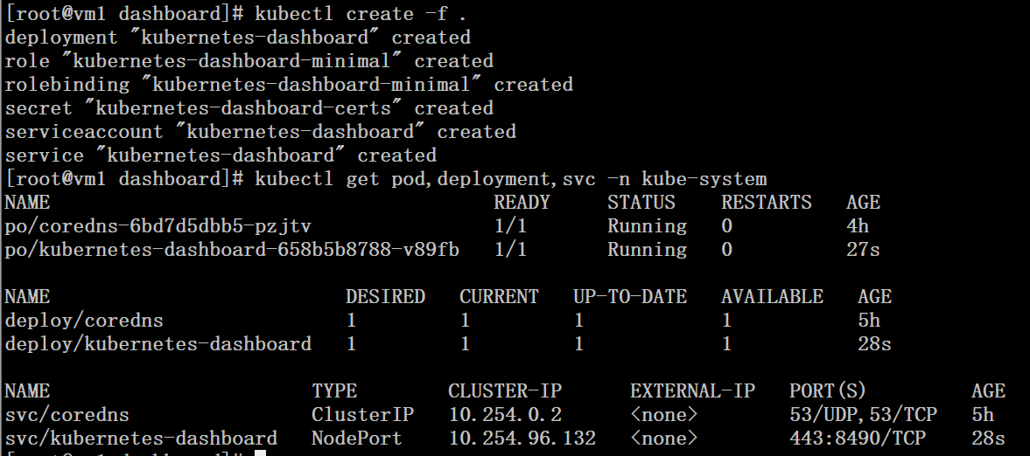Screen dimensions: 1030x456
Task: Click the deploy/kubernetes-dashboard row name
Action: pyautogui.click(x=158, y=345)
